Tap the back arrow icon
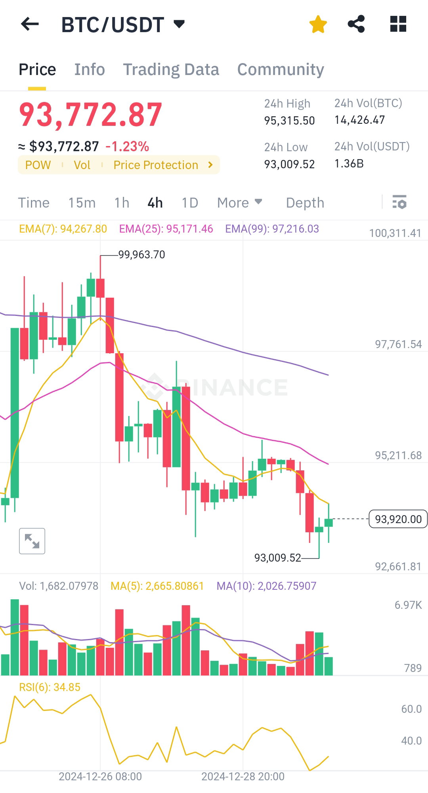428x793 pixels. (30, 24)
